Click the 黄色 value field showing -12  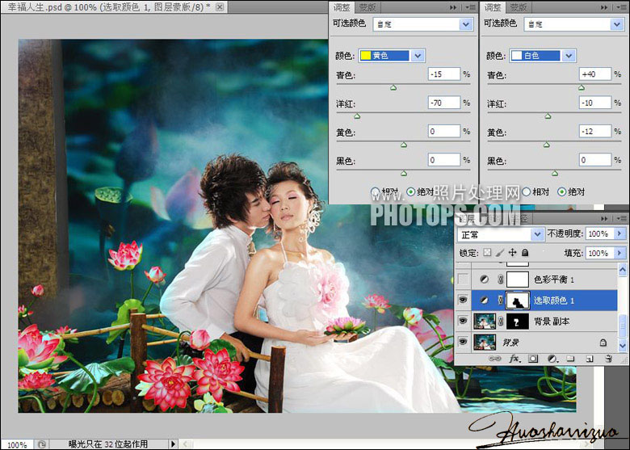(x=595, y=131)
